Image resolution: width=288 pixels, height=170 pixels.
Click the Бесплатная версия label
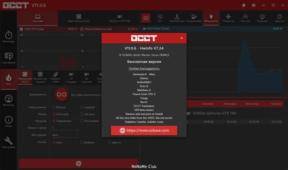point(144,62)
